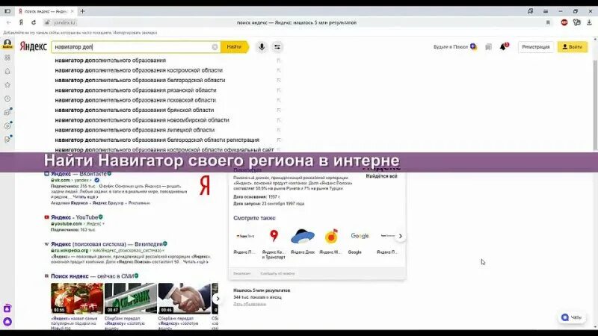The image size is (598, 336).
Task: Go back with the browser back arrow
Action: pos(9,22)
